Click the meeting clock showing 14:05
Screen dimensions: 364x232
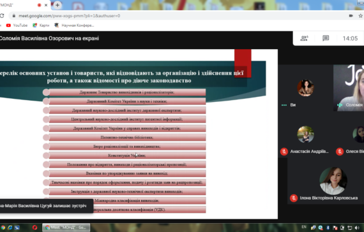pos(350,38)
